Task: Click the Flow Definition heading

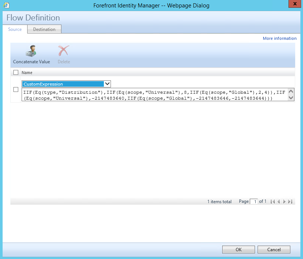Action: point(33,17)
